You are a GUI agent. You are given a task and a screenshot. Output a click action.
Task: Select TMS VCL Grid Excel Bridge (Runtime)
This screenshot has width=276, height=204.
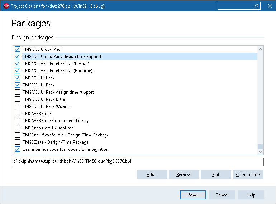(57, 71)
